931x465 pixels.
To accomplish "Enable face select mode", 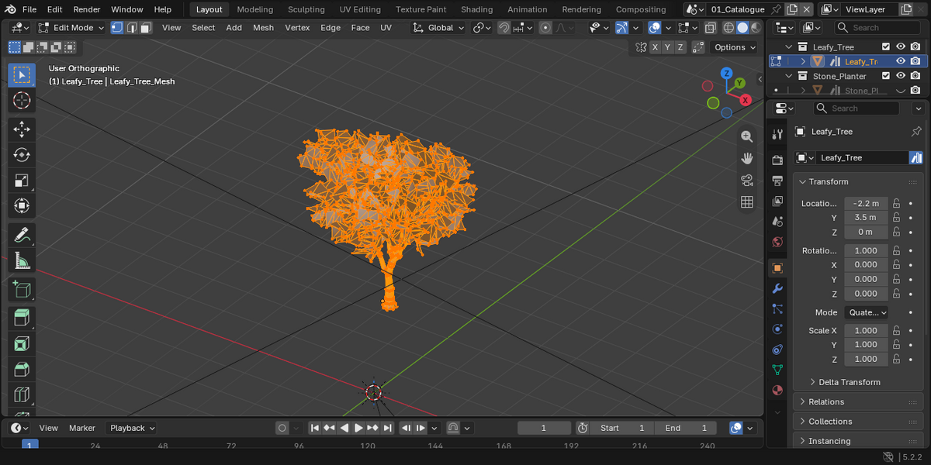I will click(147, 27).
